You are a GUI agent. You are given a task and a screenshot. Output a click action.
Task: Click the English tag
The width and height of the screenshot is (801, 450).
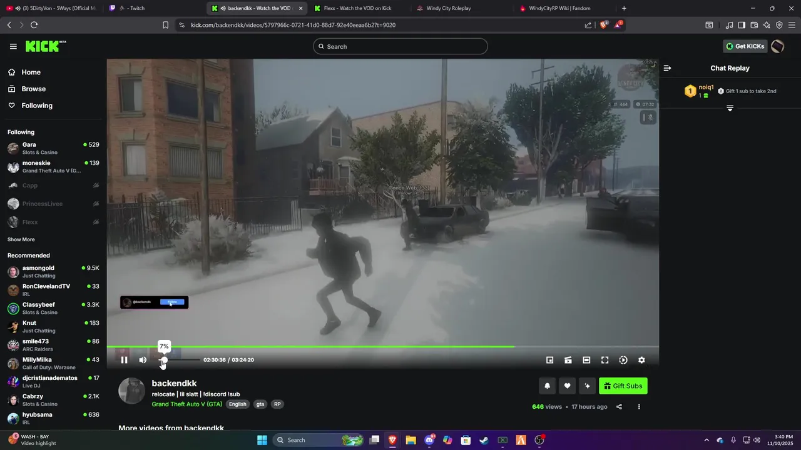(238, 404)
